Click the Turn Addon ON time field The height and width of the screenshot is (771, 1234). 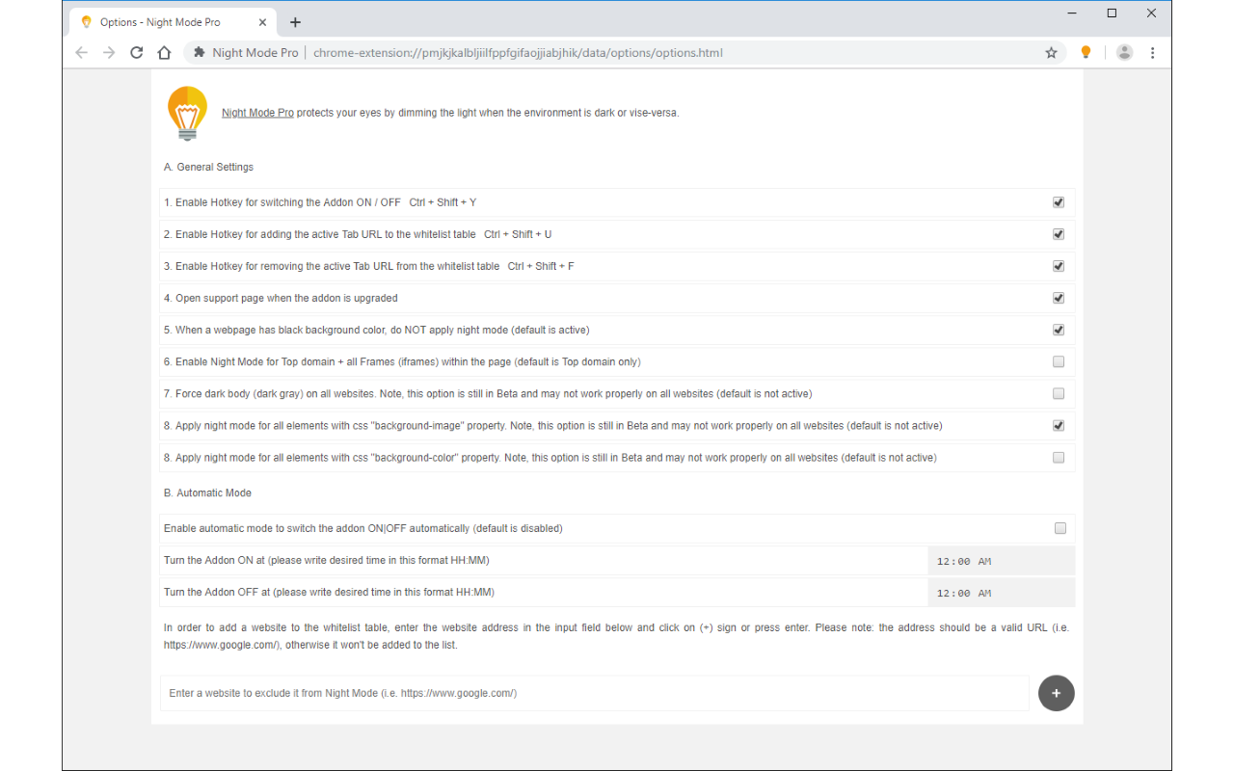tap(1001, 560)
